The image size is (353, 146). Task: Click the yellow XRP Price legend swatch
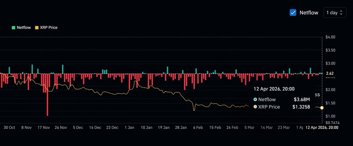click(x=37, y=28)
